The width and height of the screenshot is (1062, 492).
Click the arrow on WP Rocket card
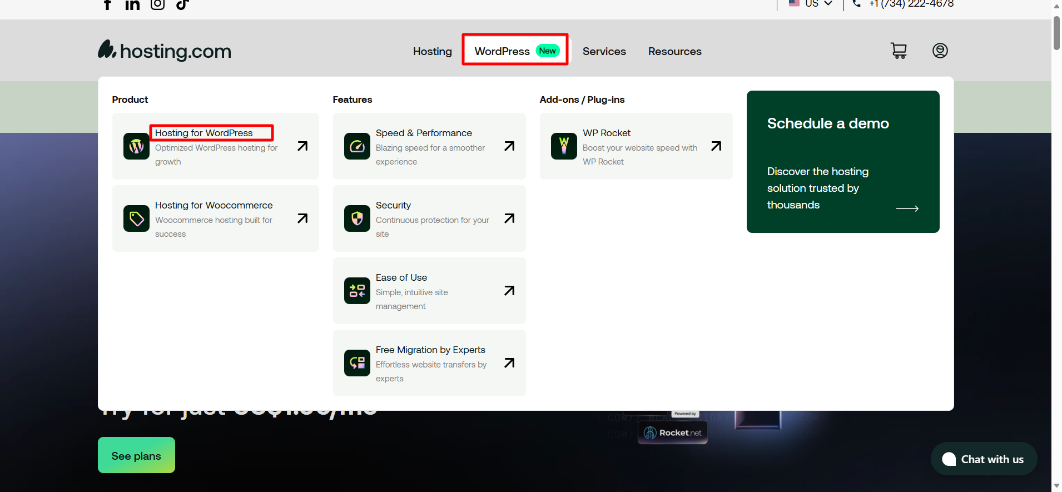click(716, 146)
